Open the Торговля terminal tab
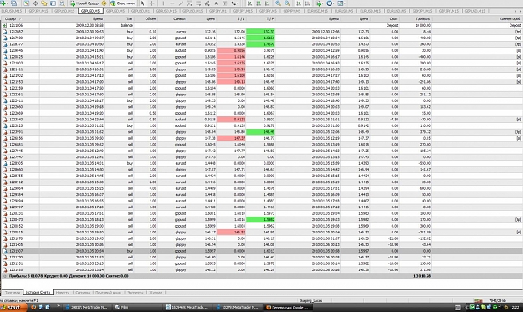 13,293
